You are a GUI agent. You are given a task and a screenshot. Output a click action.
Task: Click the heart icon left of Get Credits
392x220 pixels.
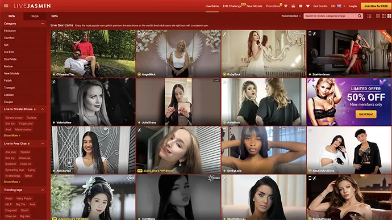click(308, 6)
